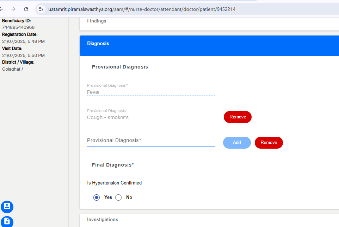Click the browser forward arrow
This screenshot has height=227, width=339.
click(x=13, y=9)
